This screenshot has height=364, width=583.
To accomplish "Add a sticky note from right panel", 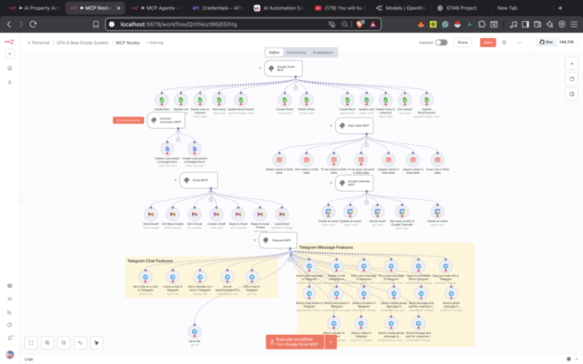I will click(x=572, y=79).
